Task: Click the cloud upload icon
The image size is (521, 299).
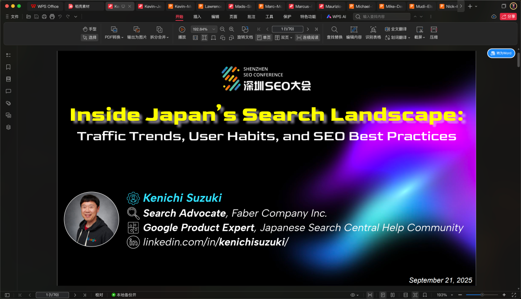Action: point(494,16)
